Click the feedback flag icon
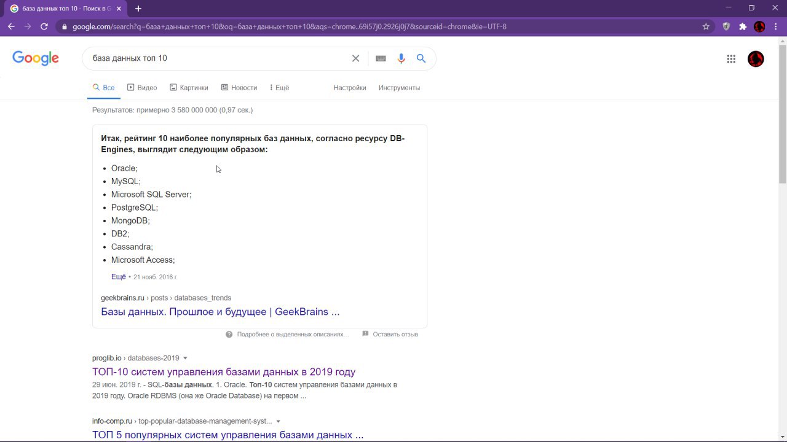 [x=365, y=334]
